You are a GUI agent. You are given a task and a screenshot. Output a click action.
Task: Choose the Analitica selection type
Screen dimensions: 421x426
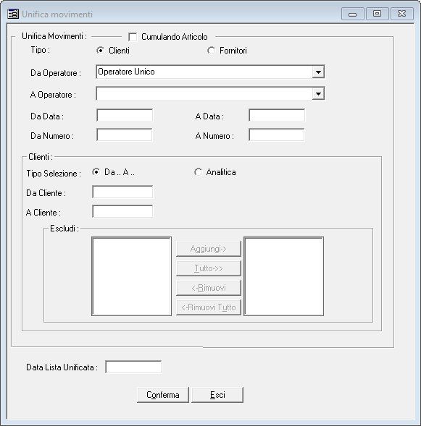[x=198, y=172]
